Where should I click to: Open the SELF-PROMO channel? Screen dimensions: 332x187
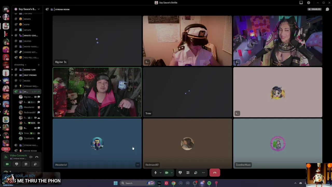coord(27,75)
